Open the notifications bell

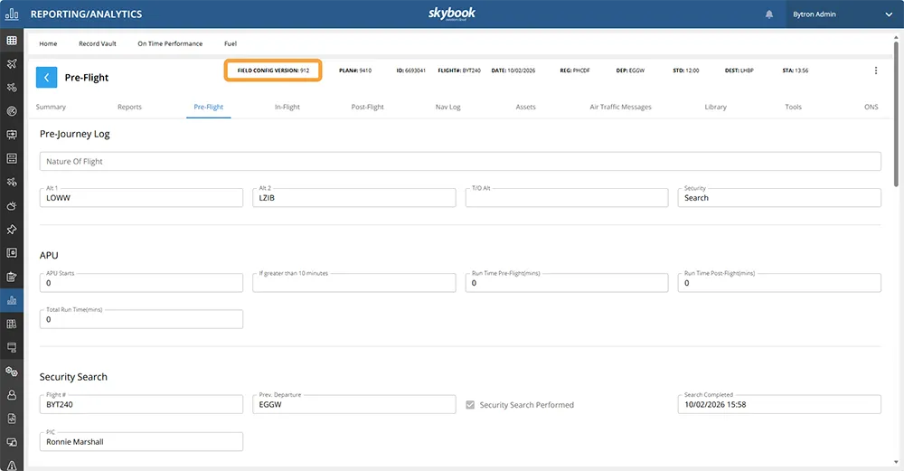(769, 14)
